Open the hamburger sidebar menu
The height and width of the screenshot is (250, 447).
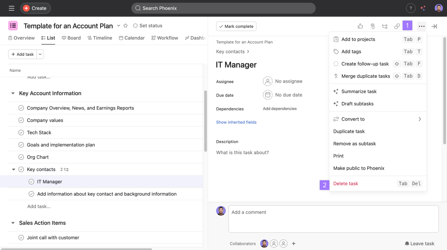11,8
